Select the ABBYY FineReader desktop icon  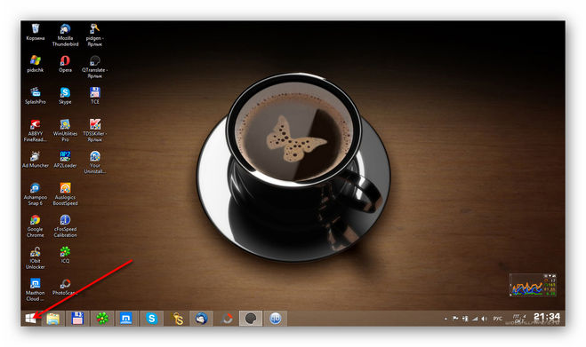click(36, 130)
